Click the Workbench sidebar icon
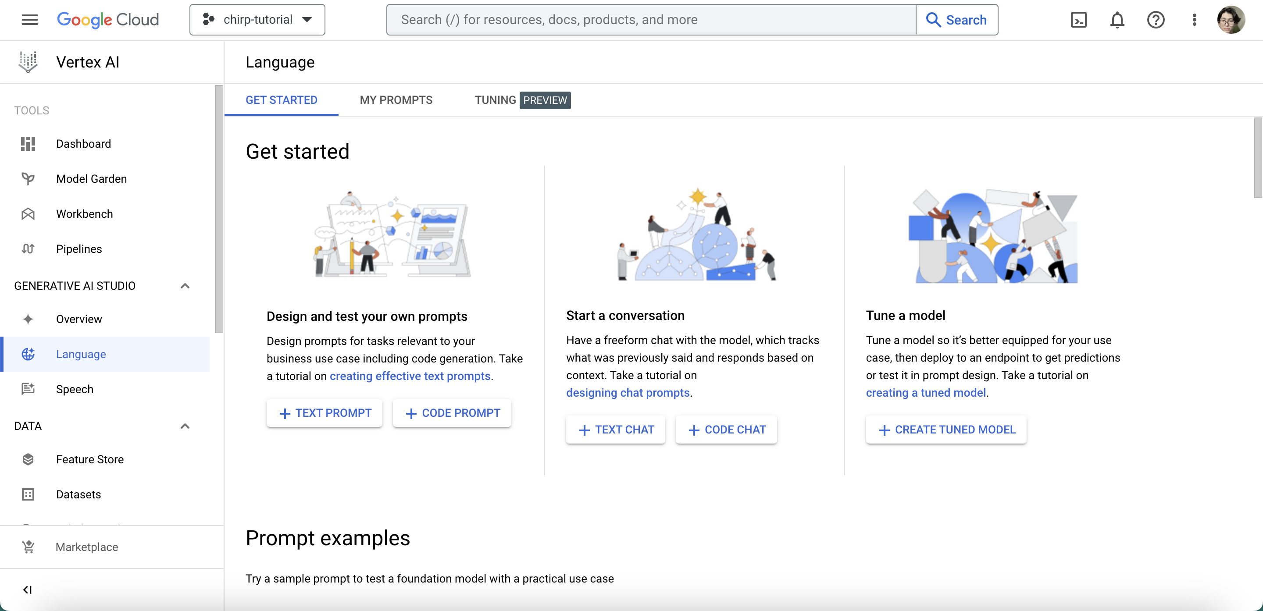This screenshot has height=611, width=1263. (x=28, y=214)
